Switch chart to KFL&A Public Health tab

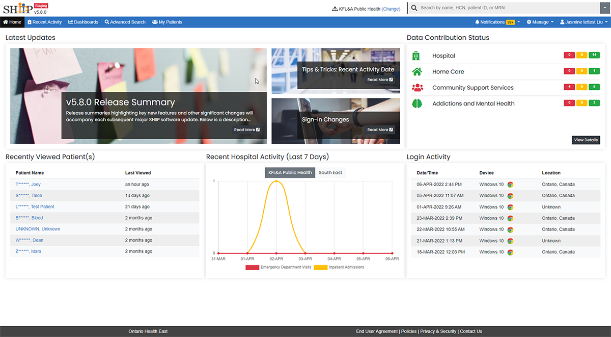coord(290,173)
